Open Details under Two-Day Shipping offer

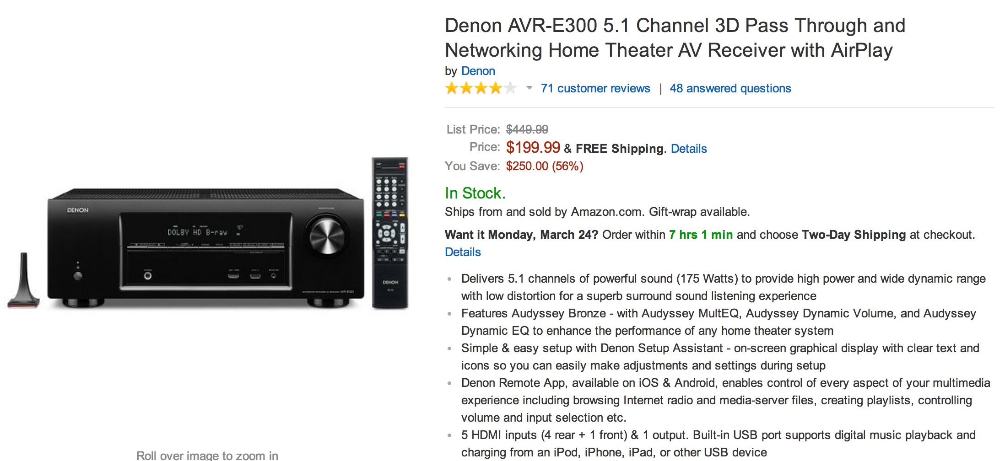coord(462,252)
